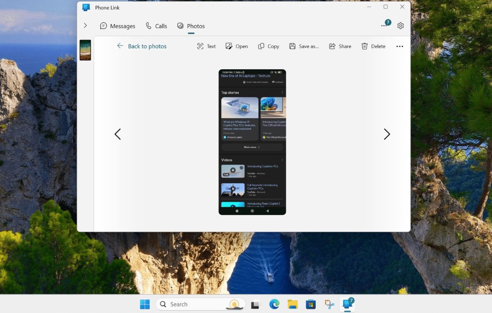492x313 pixels.
Task: Switch to the Messages tab
Action: 118,26
